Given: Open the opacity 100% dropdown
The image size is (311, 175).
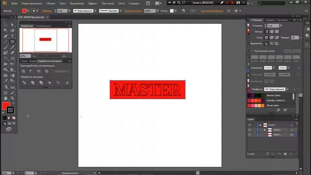Looking at the screenshot, I should [x=157, y=11].
